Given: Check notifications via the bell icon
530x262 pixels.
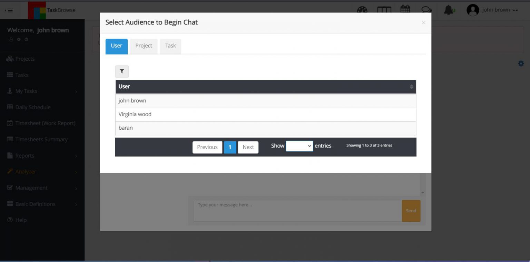Looking at the screenshot, I should (x=449, y=10).
